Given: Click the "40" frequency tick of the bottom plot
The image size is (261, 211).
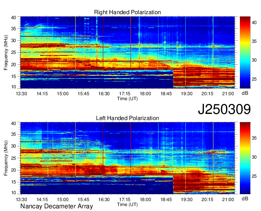Looking at the screenshot, I should pos(13,123).
